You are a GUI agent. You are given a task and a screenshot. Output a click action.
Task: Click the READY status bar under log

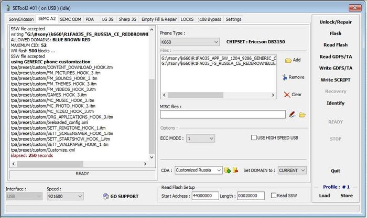(x=82, y=174)
